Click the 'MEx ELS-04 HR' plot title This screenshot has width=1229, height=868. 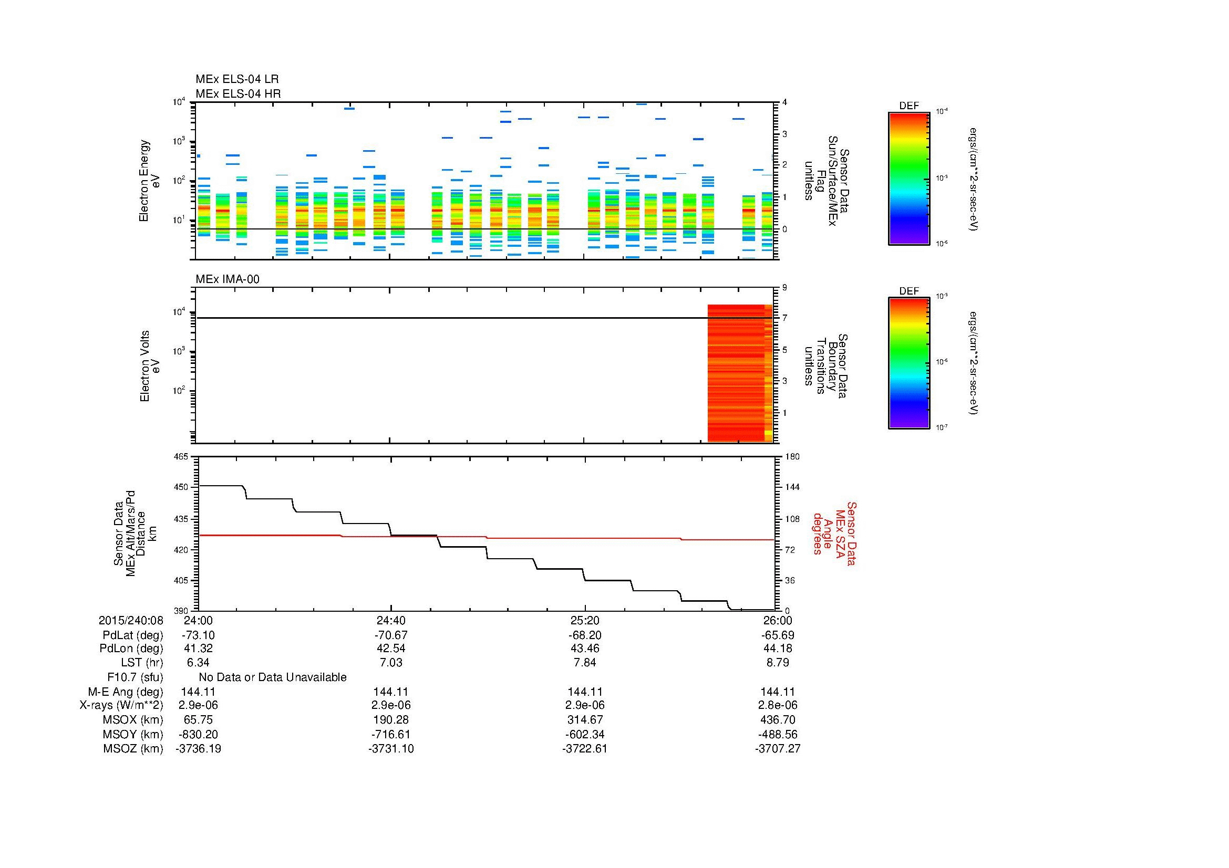click(x=238, y=93)
